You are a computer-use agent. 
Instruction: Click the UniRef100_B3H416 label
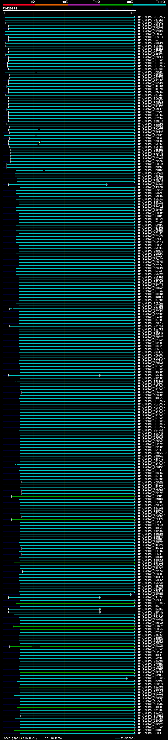pos(150,121)
